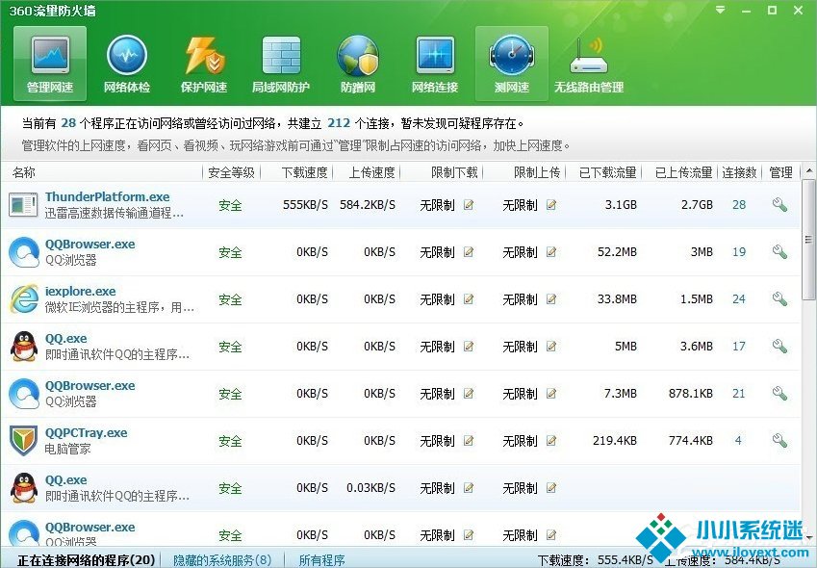Open 网络体检 network checkup
817x568 pixels.
pos(127,63)
